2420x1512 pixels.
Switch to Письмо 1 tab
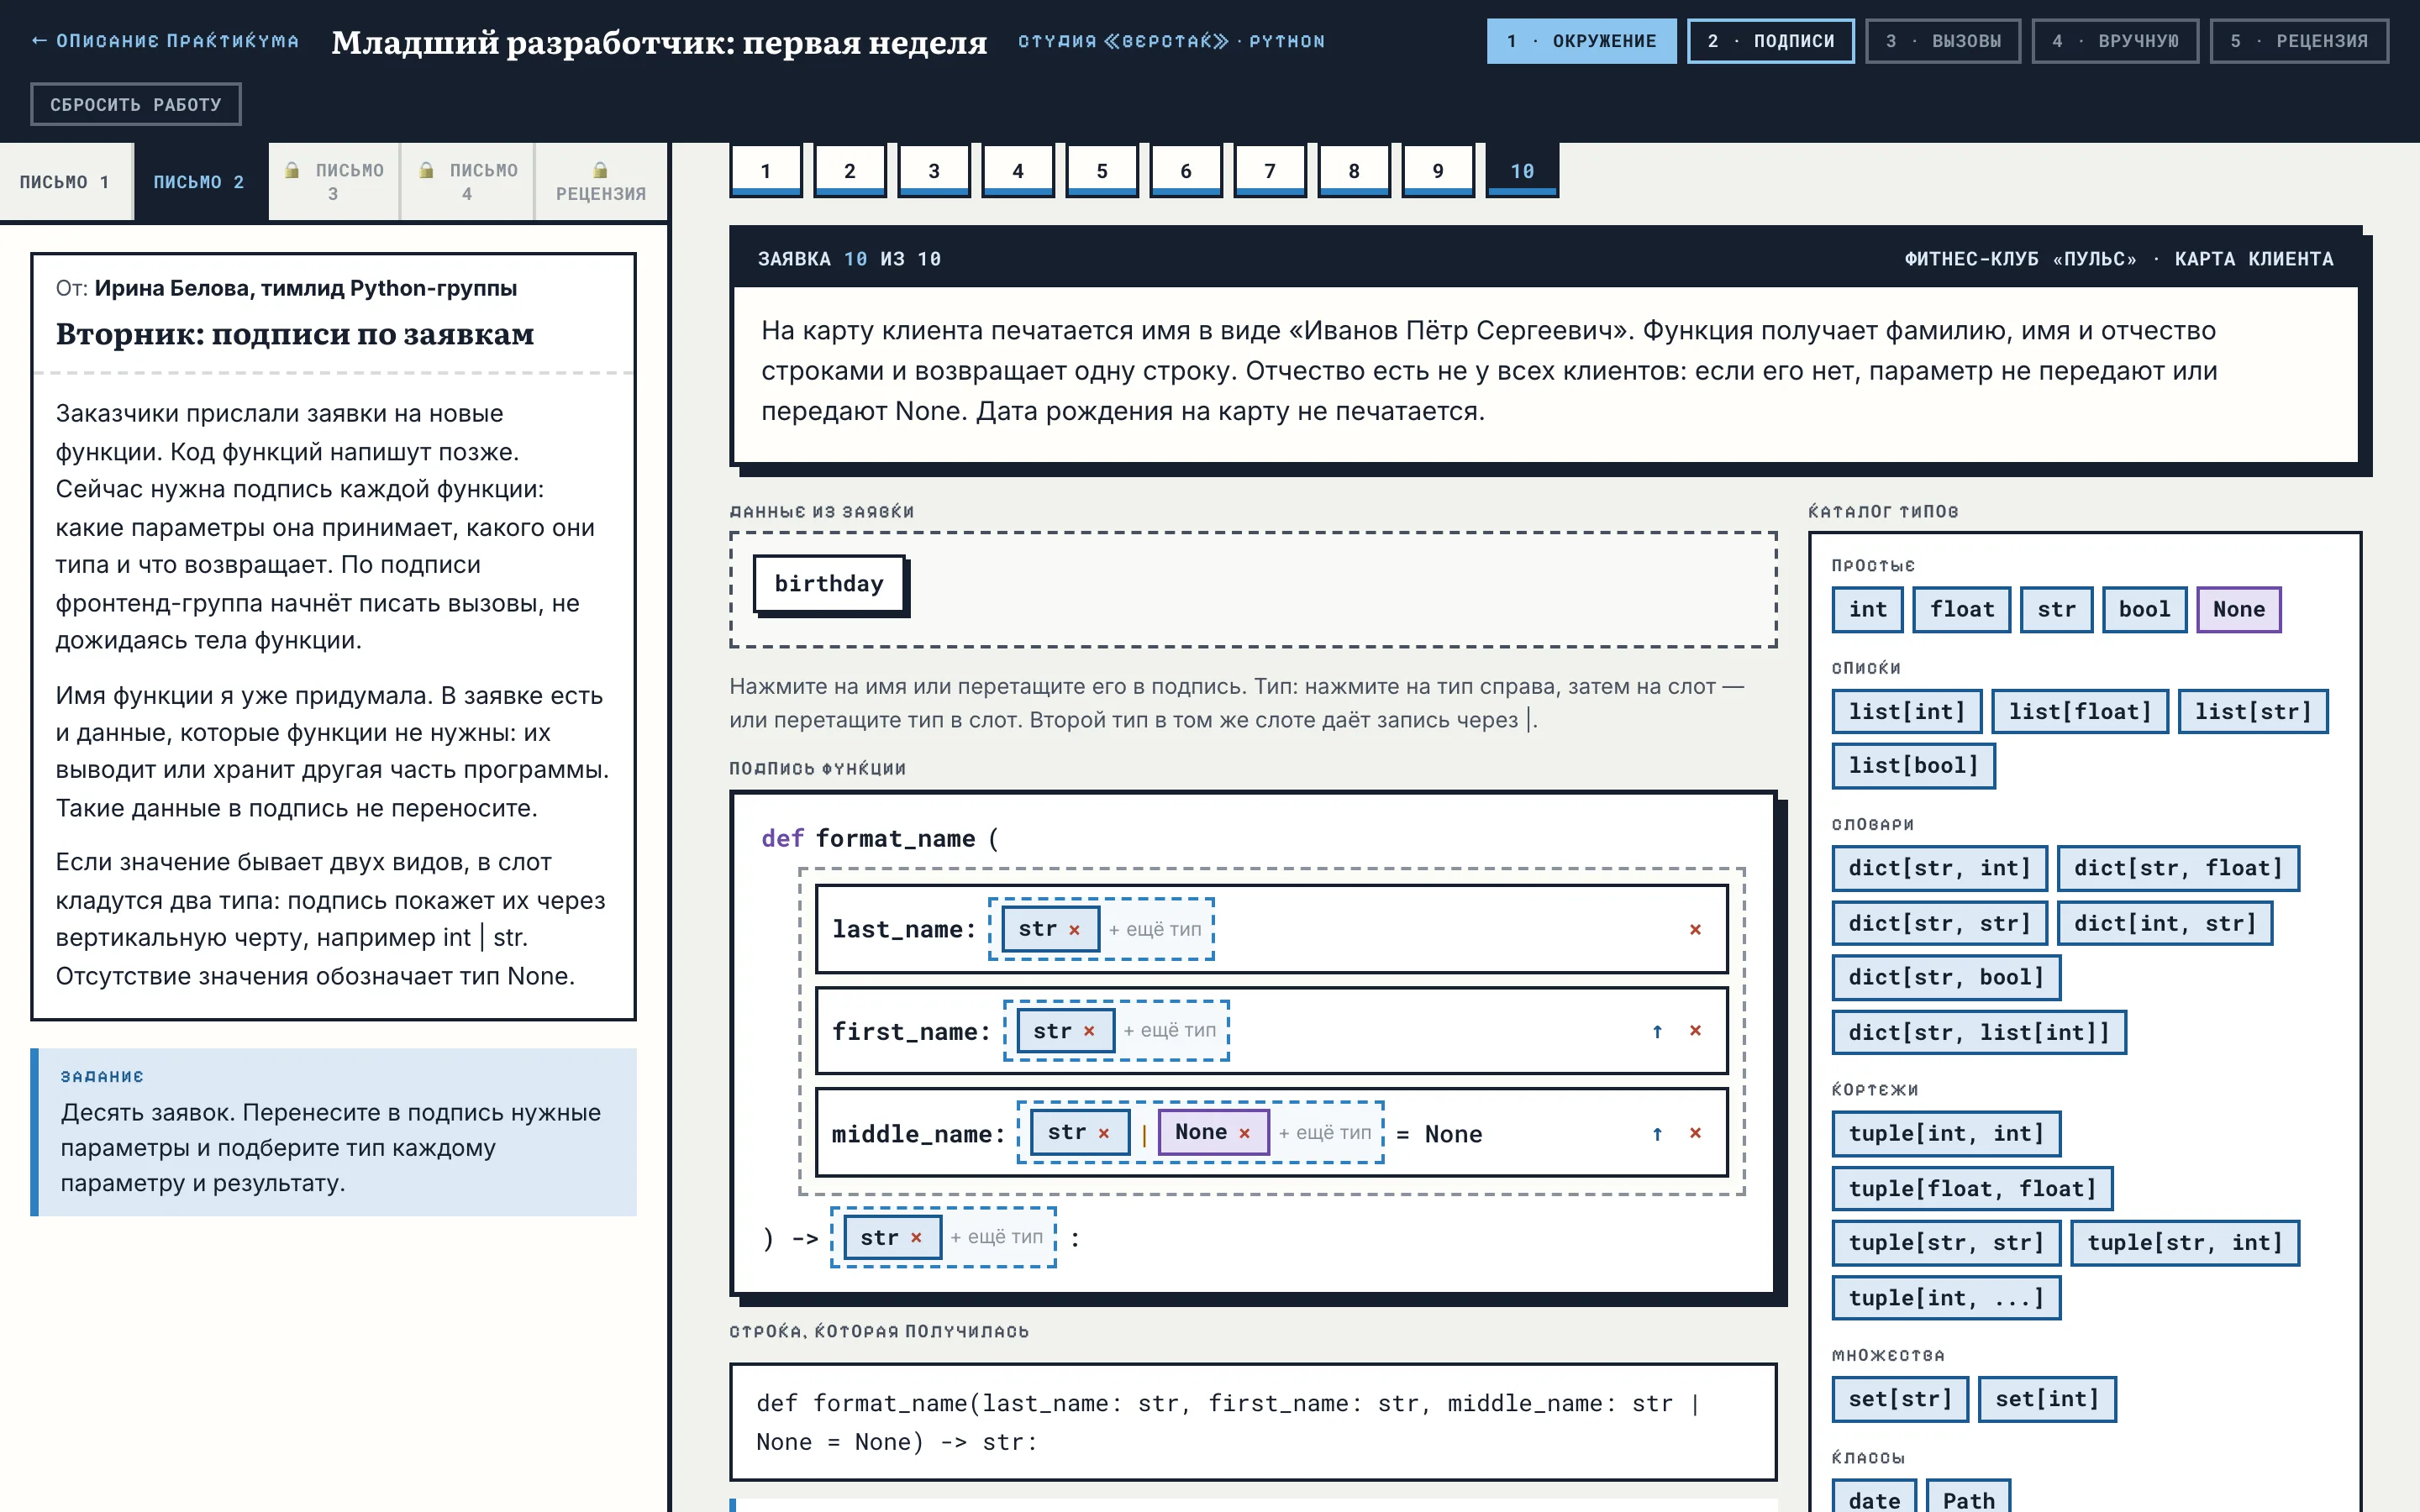[x=66, y=182]
